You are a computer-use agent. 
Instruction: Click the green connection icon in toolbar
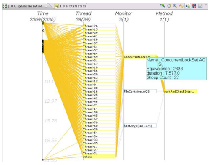[162, 6]
